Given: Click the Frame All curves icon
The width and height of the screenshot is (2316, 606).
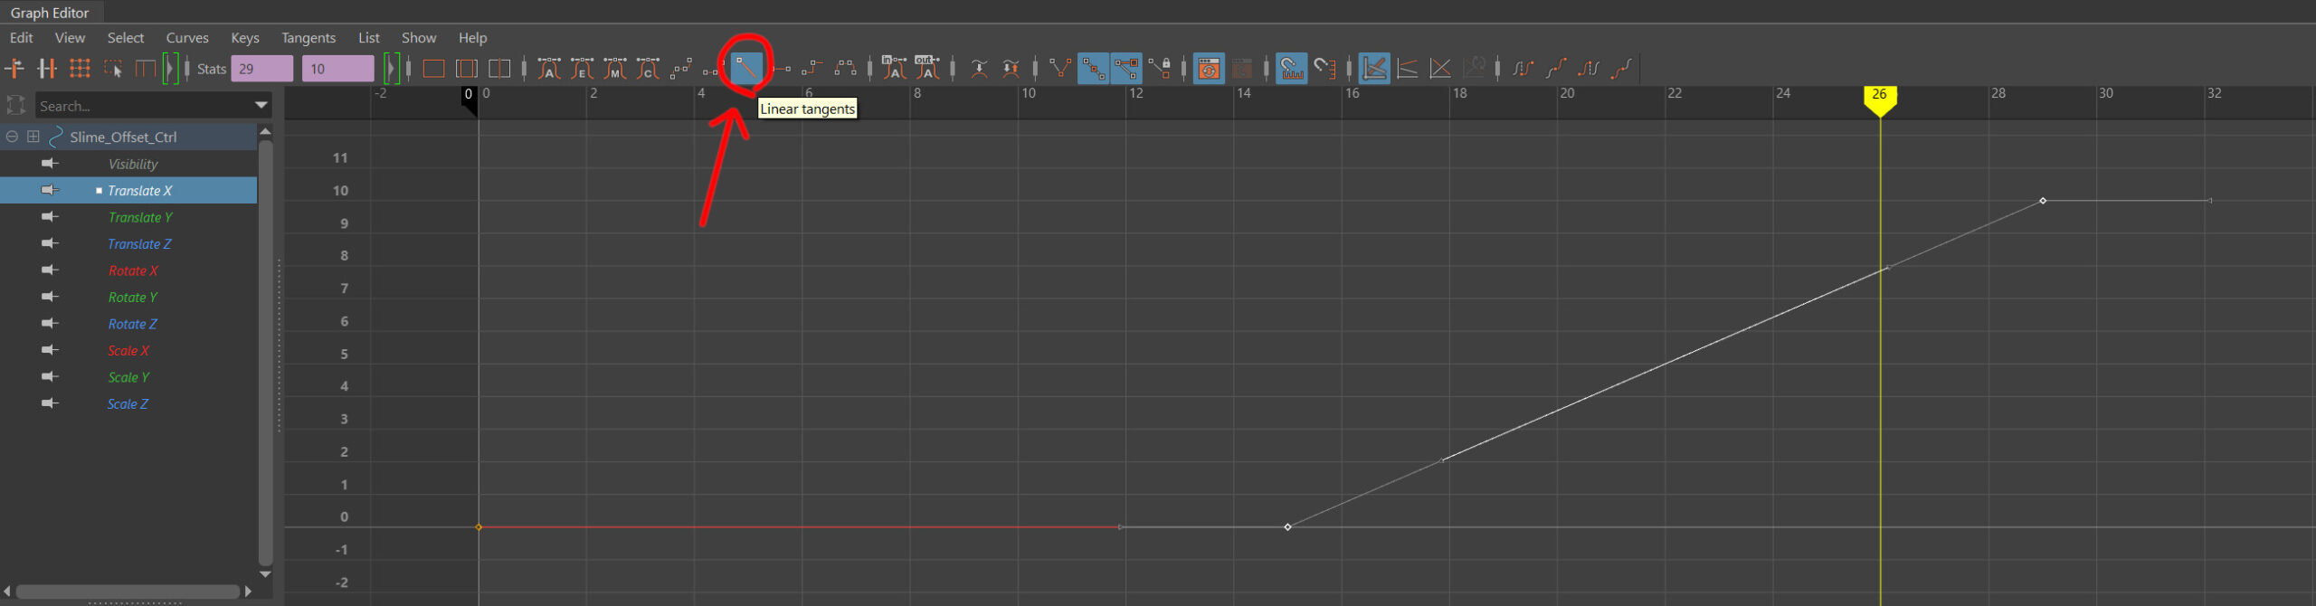Looking at the screenshot, I should tap(434, 68).
